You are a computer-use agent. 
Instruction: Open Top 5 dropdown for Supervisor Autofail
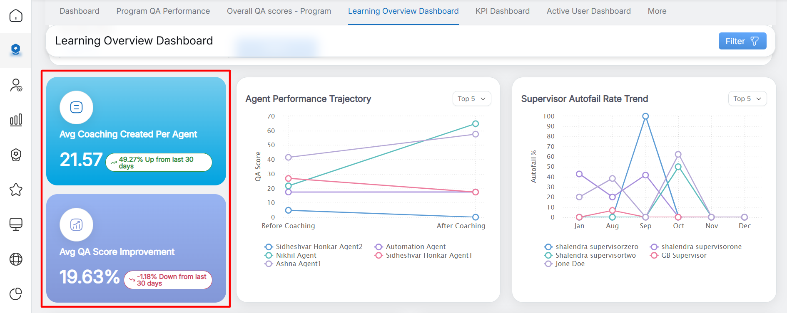coord(747,99)
